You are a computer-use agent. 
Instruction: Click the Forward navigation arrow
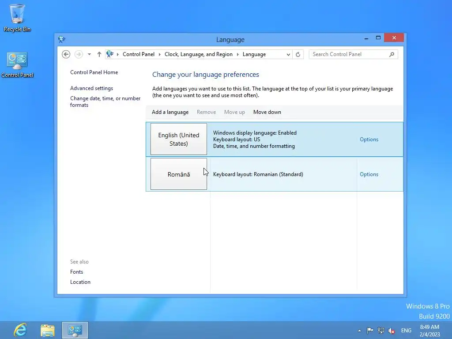coord(79,54)
